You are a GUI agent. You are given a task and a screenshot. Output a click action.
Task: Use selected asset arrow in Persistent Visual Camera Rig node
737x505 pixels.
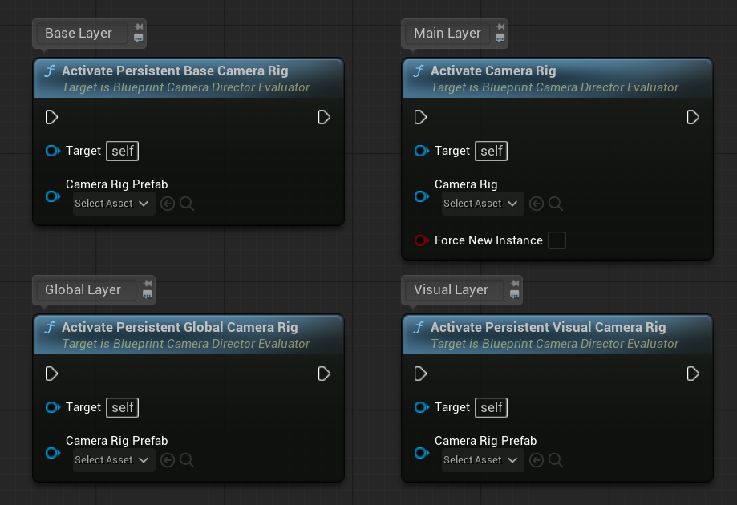537,460
